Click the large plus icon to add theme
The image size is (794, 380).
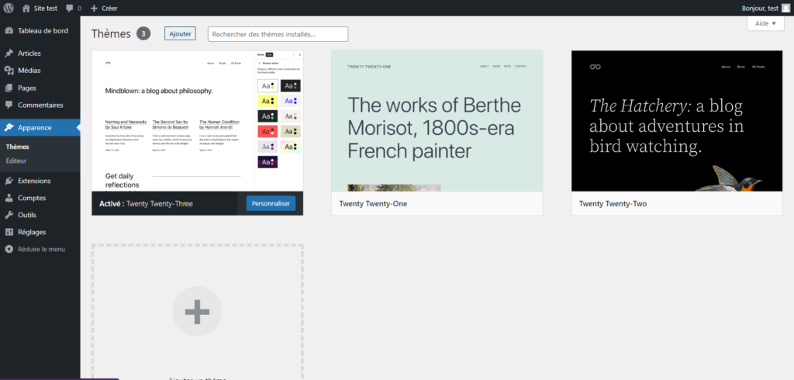point(197,312)
